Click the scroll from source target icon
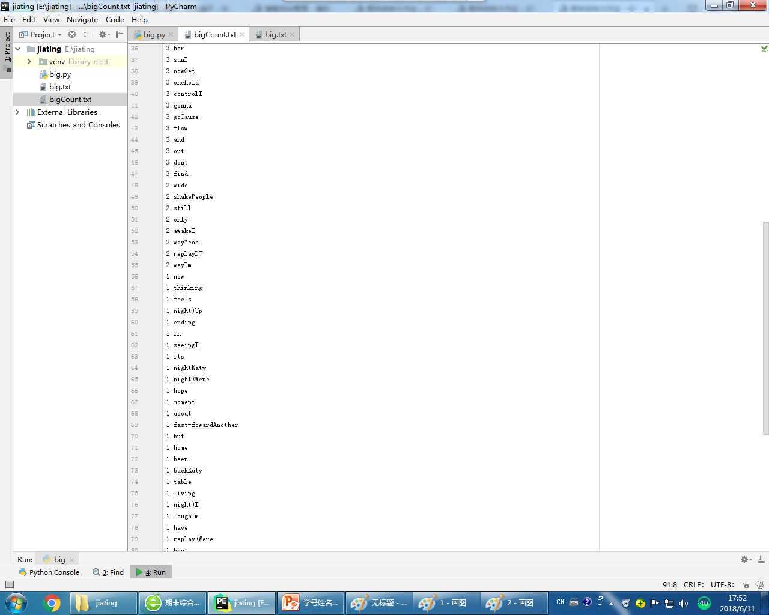The height and width of the screenshot is (615, 769). coord(72,34)
